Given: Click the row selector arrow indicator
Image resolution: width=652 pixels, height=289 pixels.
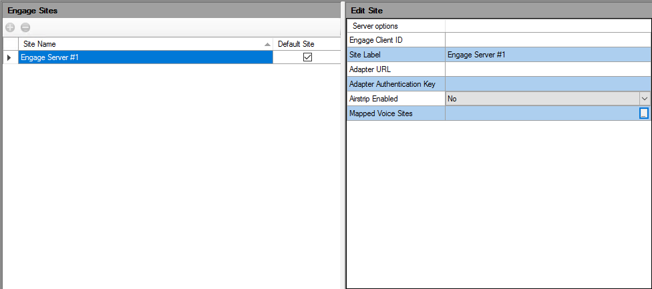Looking at the screenshot, I should [9, 57].
